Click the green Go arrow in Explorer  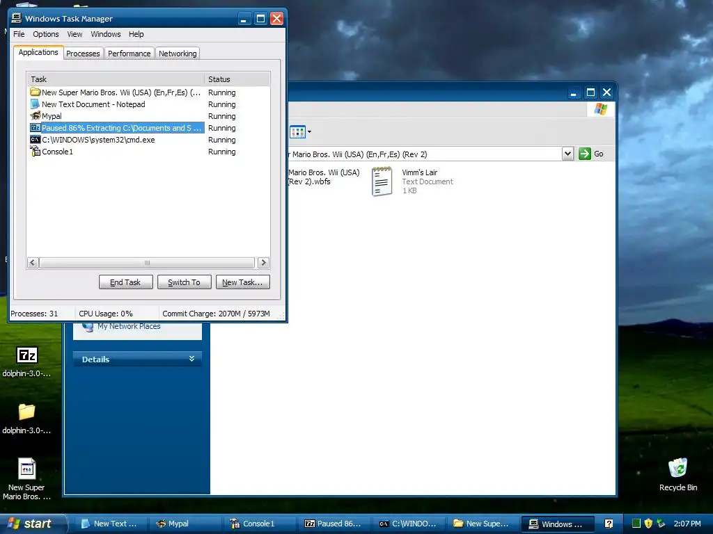coord(584,154)
